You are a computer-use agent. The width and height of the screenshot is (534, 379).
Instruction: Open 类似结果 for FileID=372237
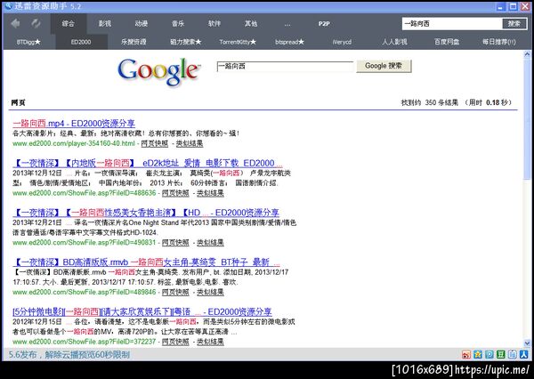click(210, 342)
